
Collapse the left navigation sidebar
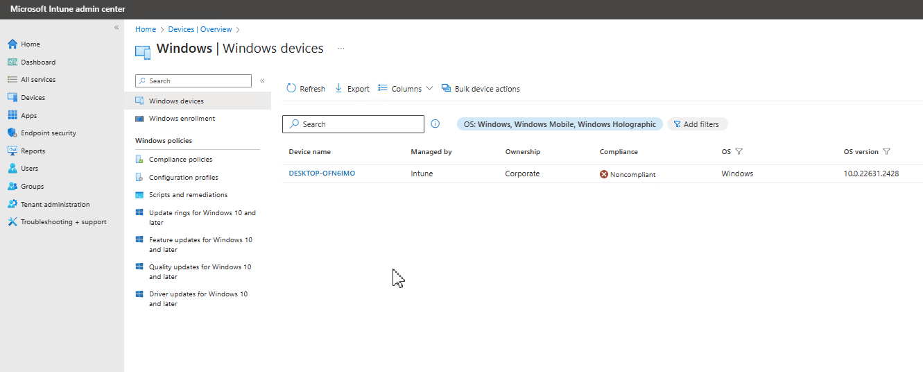tap(117, 27)
